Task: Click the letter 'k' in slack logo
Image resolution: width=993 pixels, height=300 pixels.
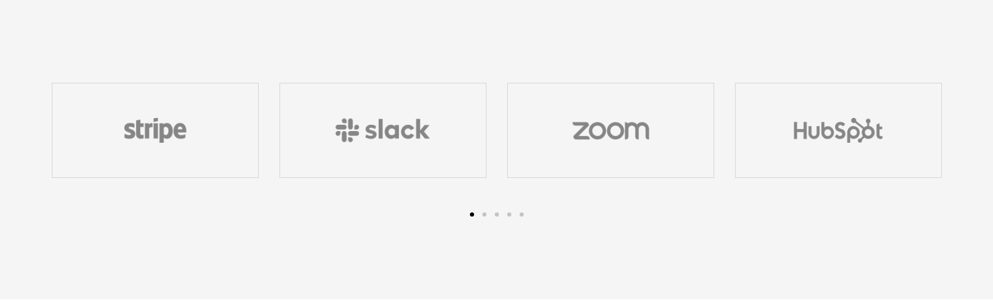Action: coord(422,130)
